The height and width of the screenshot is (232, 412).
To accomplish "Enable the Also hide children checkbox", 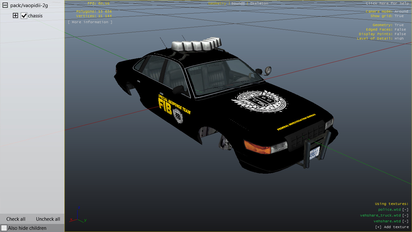I will click(x=4, y=228).
